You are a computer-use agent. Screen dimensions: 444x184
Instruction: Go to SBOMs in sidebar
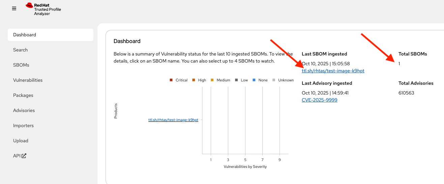pos(21,65)
